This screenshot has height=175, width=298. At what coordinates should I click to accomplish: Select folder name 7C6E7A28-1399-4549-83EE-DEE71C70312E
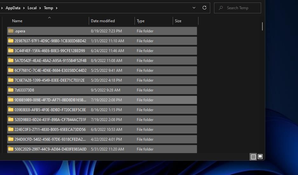tap(50, 80)
